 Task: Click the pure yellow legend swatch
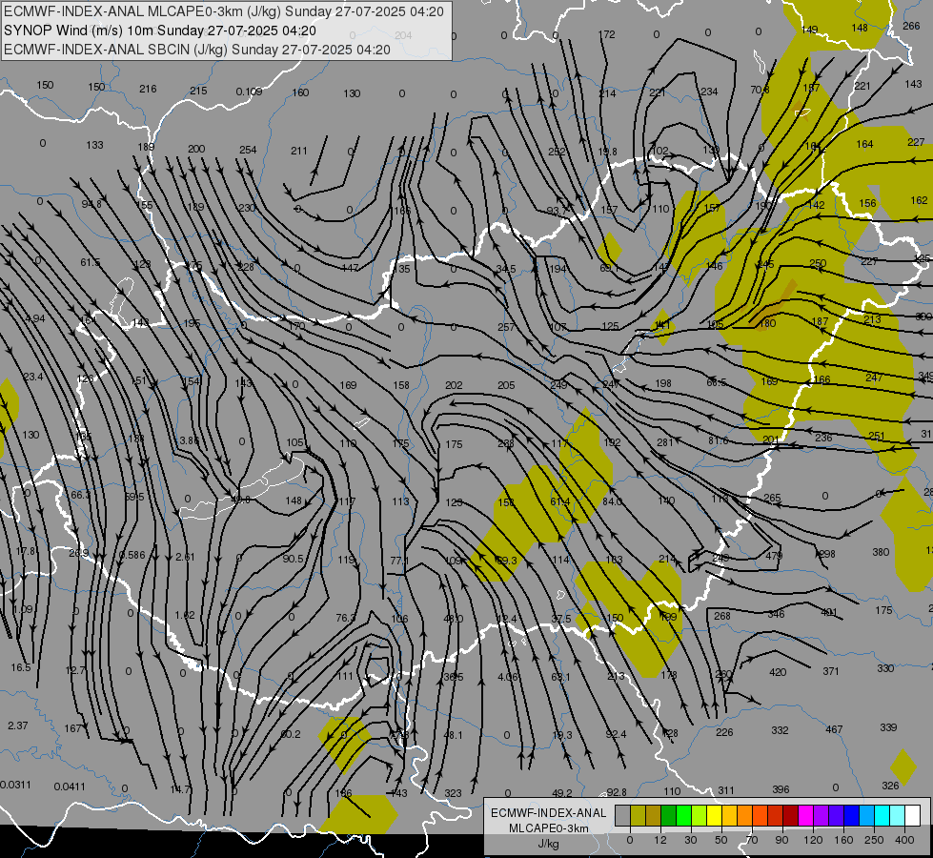(715, 815)
